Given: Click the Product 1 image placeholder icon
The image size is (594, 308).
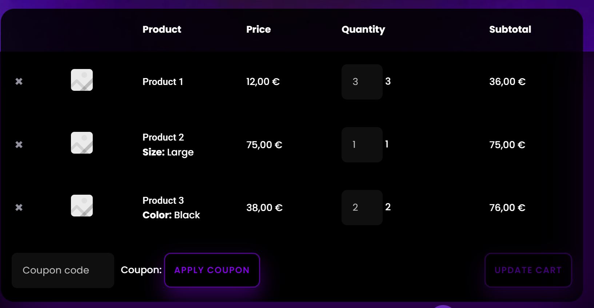Looking at the screenshot, I should (x=81, y=80).
